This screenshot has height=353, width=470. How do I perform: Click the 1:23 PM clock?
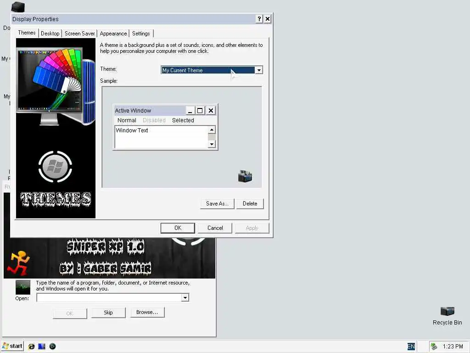click(453, 347)
